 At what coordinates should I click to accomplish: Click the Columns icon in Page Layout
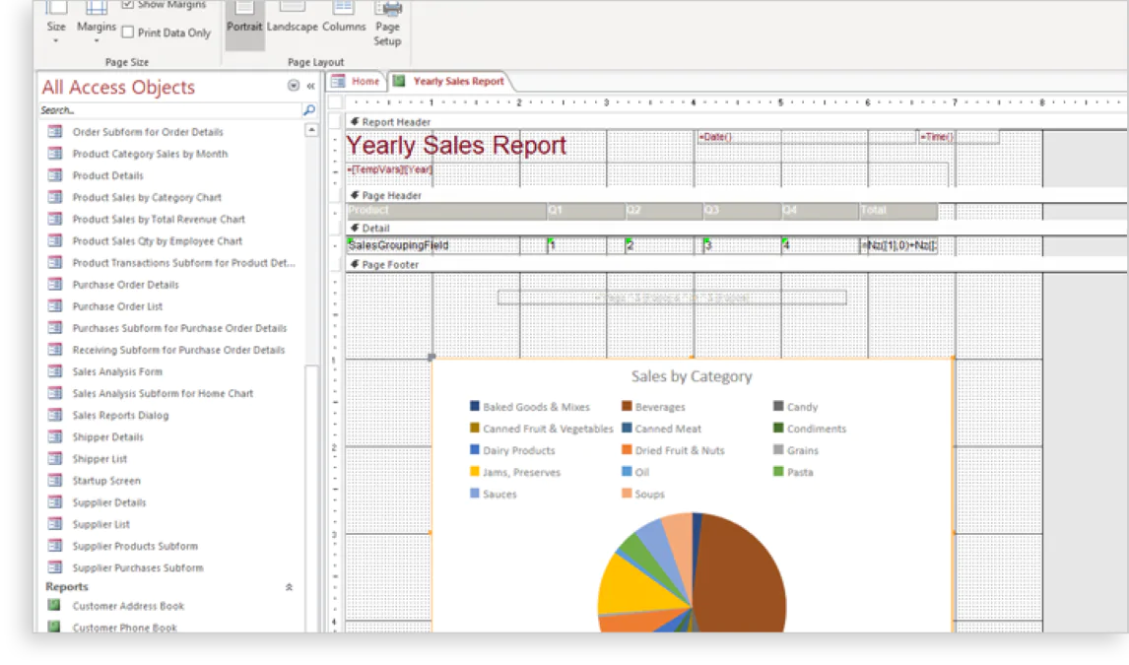pos(343,26)
